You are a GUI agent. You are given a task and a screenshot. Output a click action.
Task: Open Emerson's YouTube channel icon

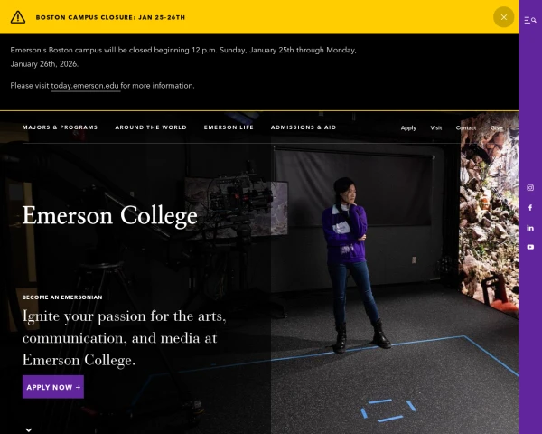[x=530, y=247]
